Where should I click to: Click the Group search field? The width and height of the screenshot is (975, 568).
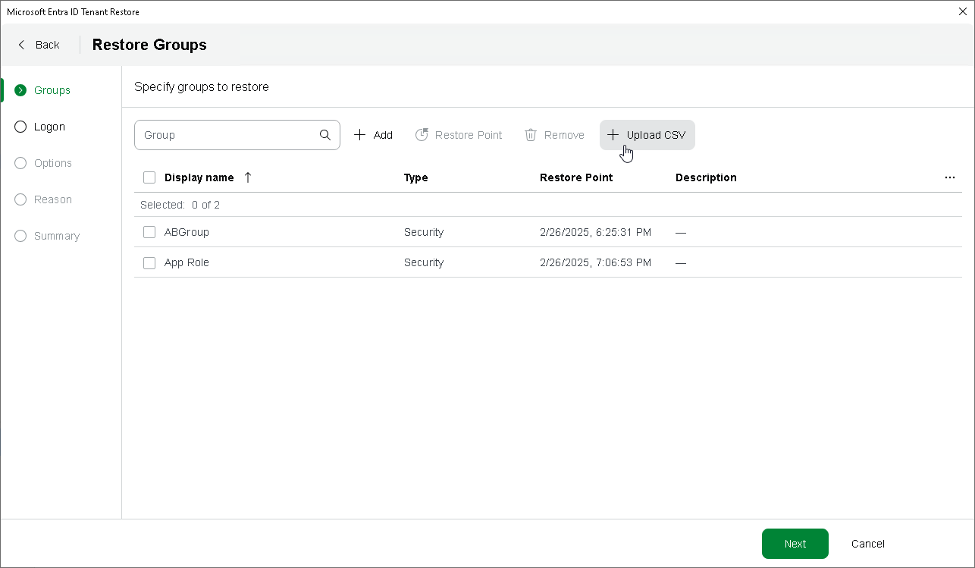coord(227,135)
